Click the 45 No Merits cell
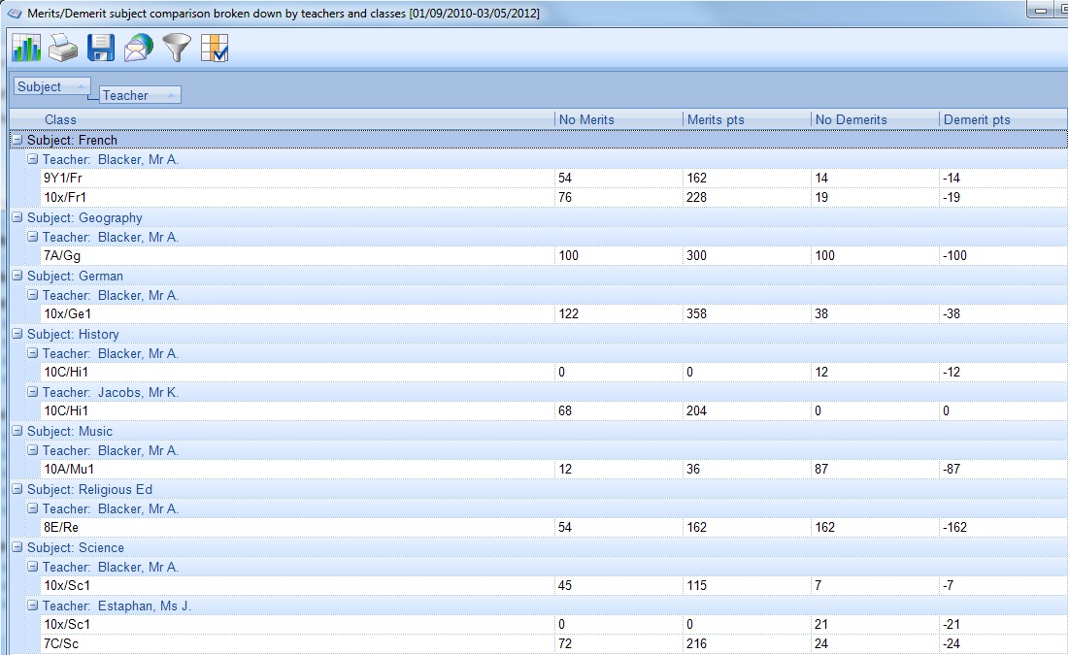Viewport: 1069px width, 655px height. pyautogui.click(x=618, y=585)
